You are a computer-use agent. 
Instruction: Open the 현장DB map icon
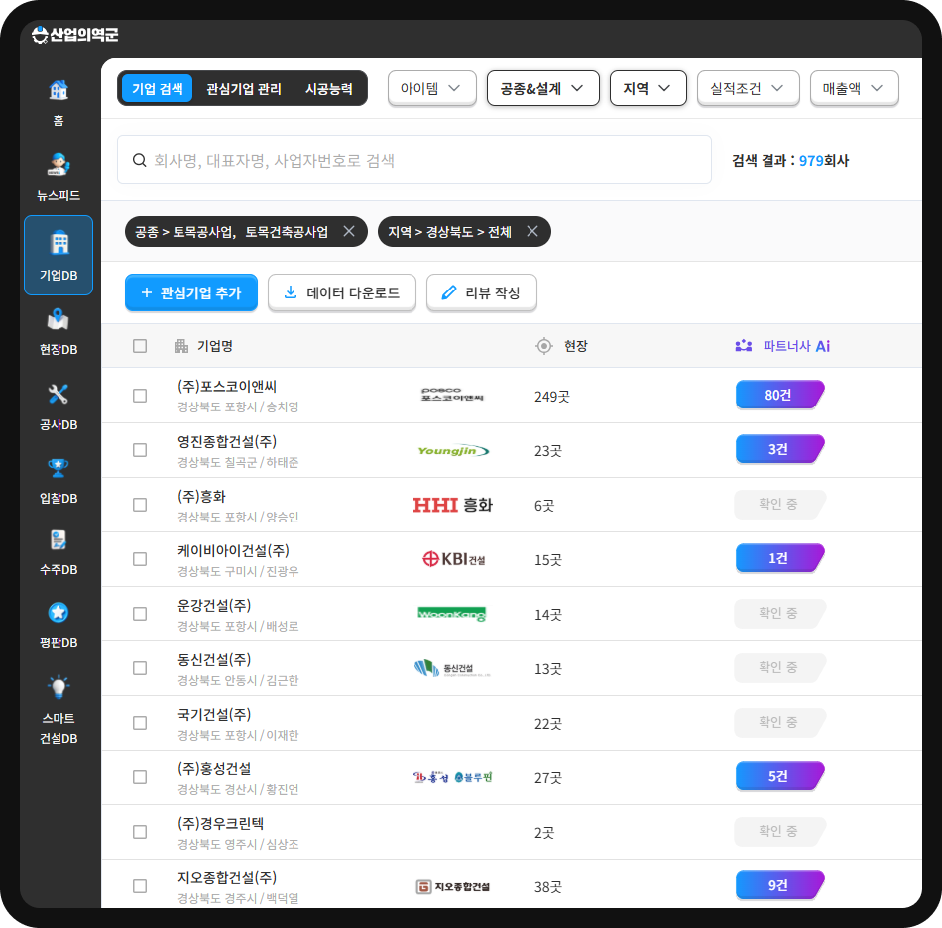(59, 319)
